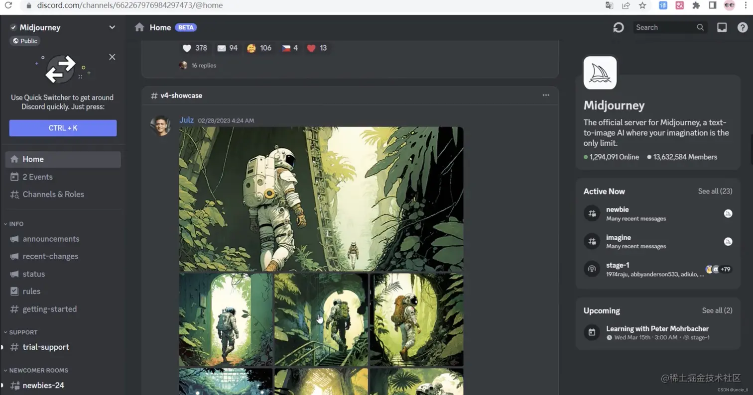Click the calendar icon next to Learning event

pos(591,333)
